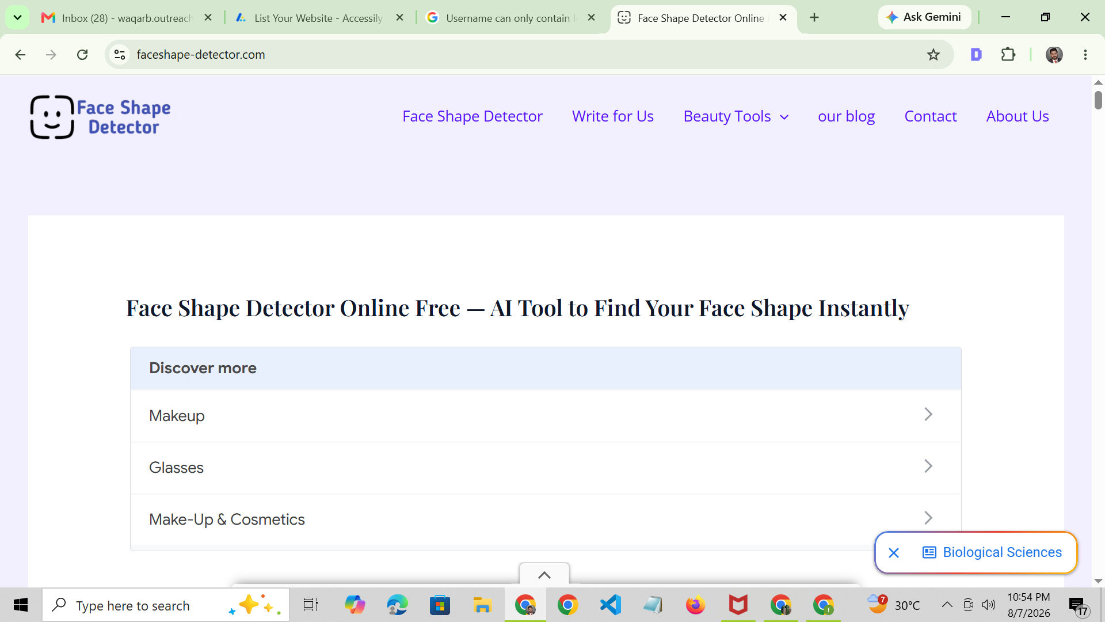Screen dimensions: 1105x622
Task: Open Microsoft Store from the taskbar
Action: coord(440,605)
